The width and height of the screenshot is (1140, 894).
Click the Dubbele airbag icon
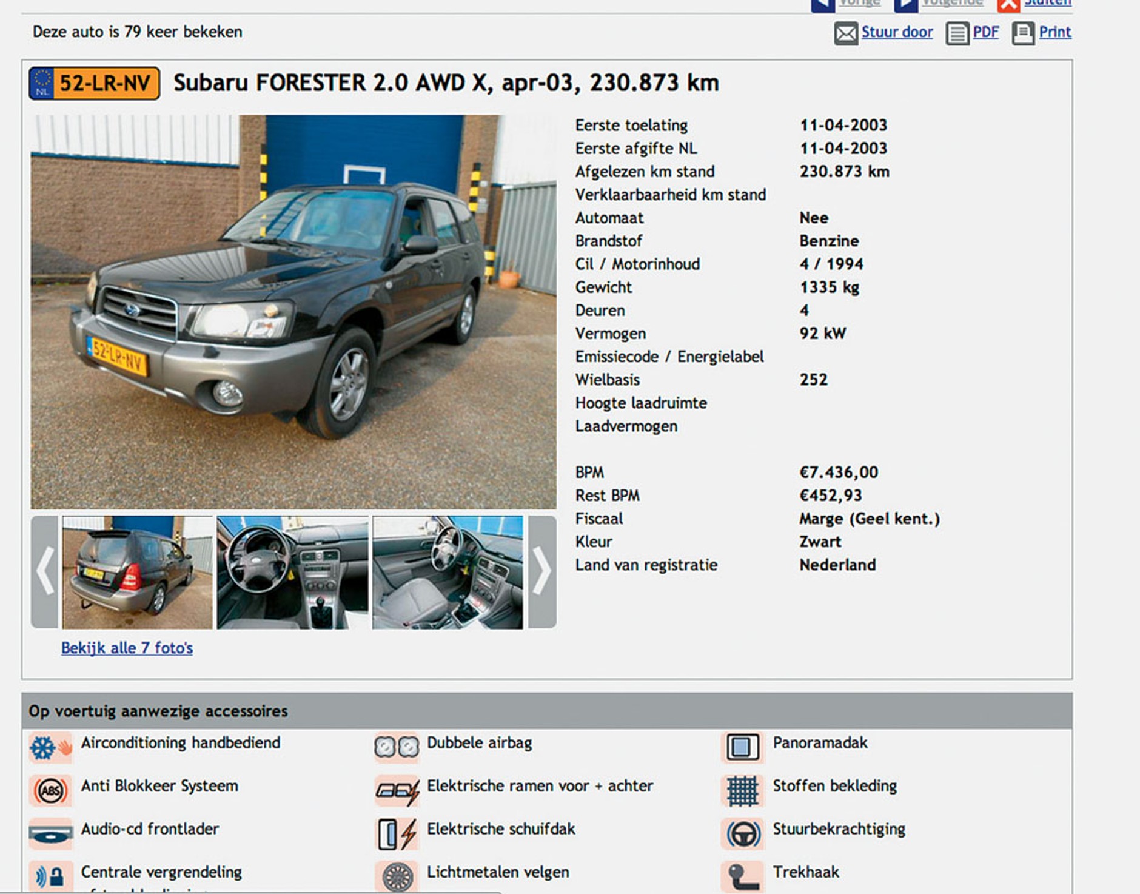pyautogui.click(x=397, y=747)
